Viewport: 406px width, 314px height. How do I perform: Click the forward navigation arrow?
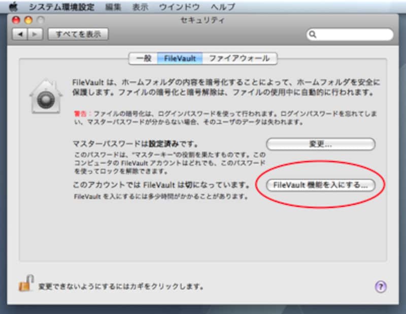[35, 34]
